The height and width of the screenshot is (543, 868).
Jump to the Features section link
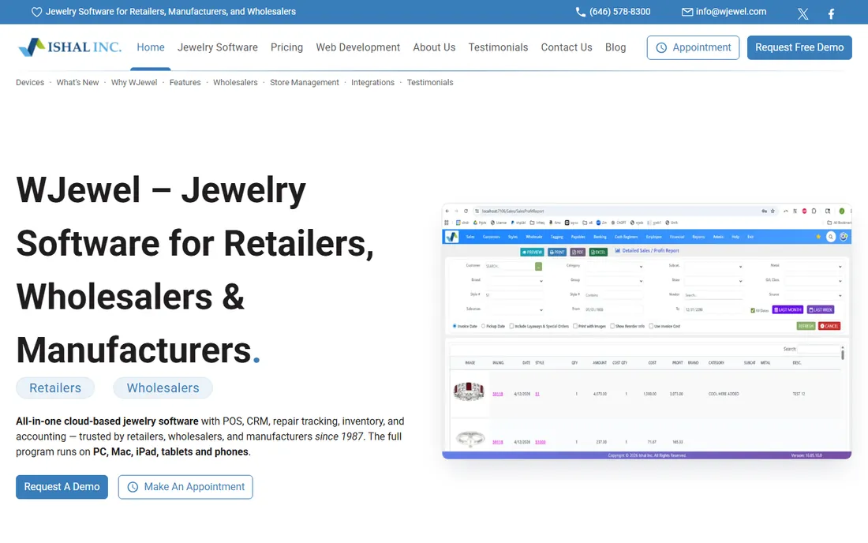tap(185, 82)
